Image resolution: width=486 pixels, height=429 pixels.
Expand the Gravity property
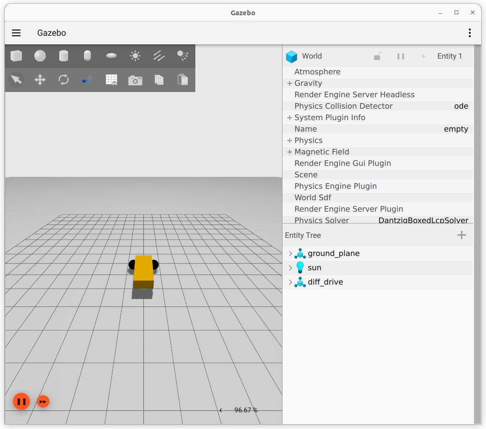tap(289, 83)
